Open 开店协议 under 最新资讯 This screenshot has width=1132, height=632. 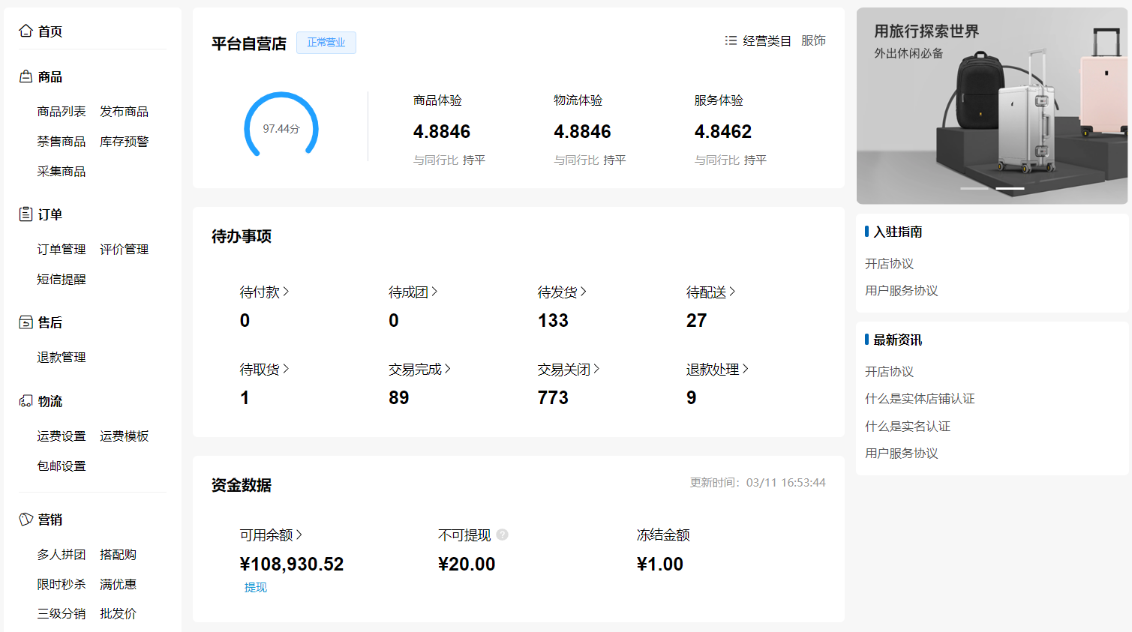point(889,372)
